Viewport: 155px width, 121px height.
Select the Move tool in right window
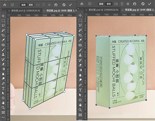(x=80, y=15)
